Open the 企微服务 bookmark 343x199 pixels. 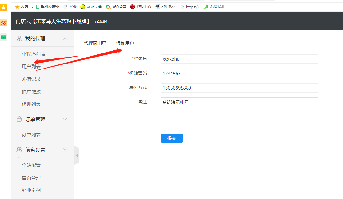214,7
